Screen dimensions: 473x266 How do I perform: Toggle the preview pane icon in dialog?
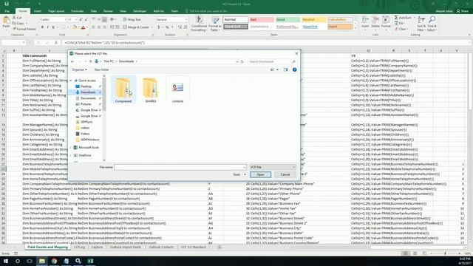click(x=286, y=69)
